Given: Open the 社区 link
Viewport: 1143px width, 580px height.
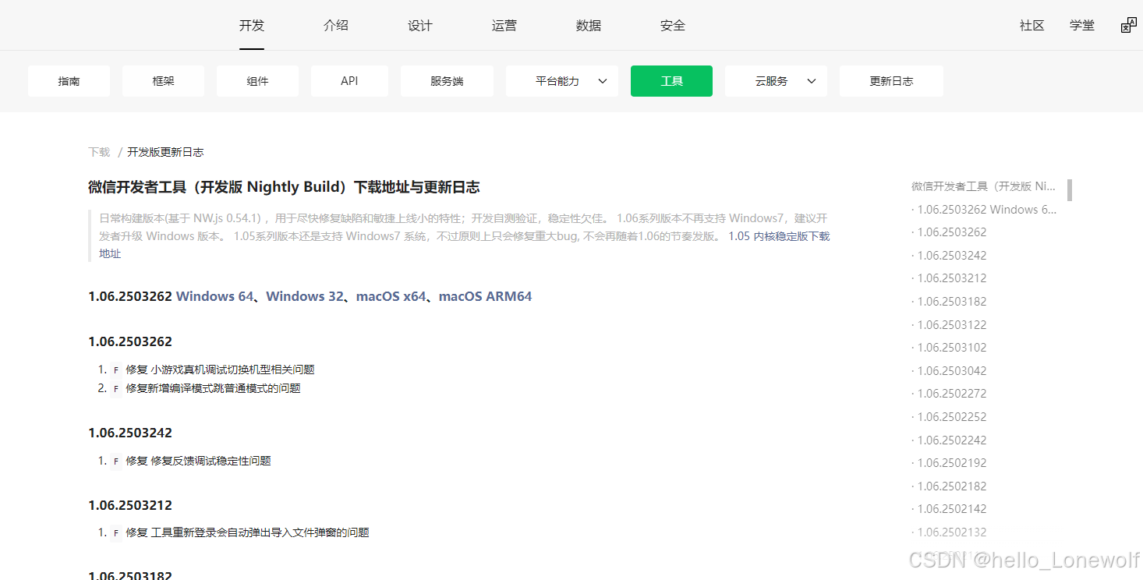Looking at the screenshot, I should [x=1032, y=26].
